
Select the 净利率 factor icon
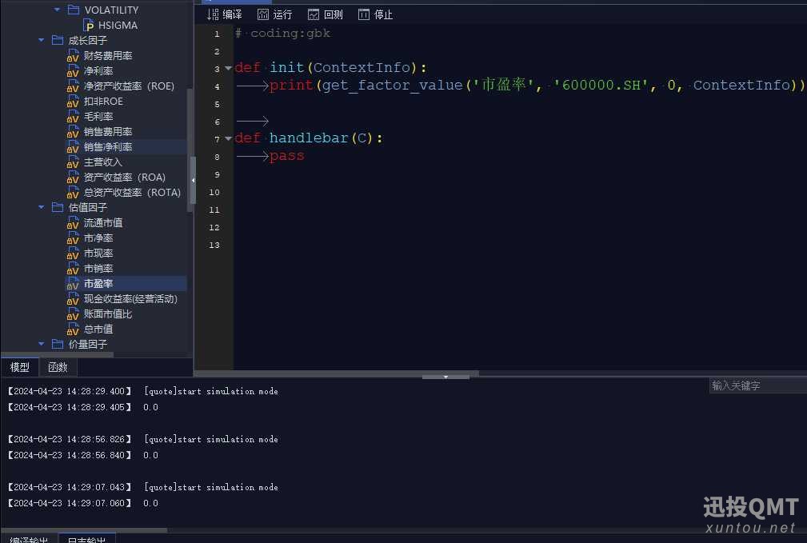tap(73, 71)
